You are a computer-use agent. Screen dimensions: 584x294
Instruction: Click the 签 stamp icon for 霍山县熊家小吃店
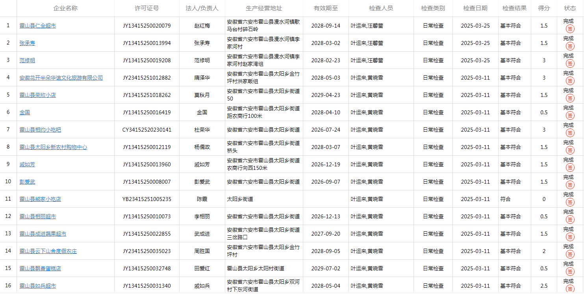570,202
